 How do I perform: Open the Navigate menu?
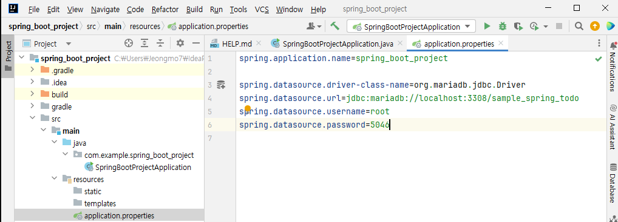(105, 9)
